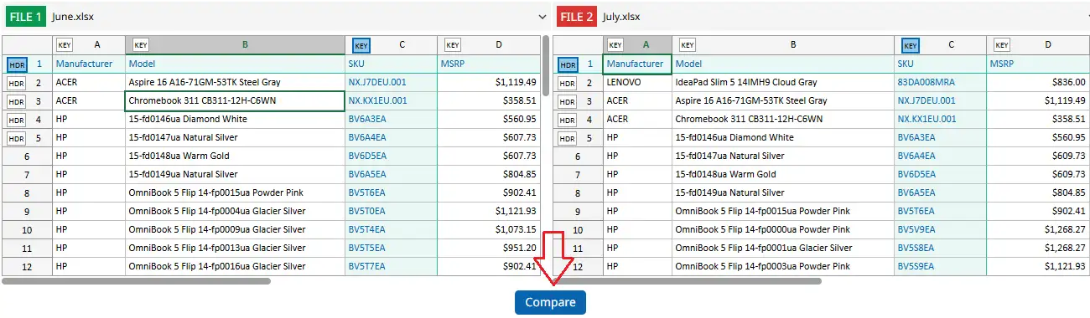The height and width of the screenshot is (318, 1090).
Task: Click File 2 horizontal scrollbar
Action: 688,281
